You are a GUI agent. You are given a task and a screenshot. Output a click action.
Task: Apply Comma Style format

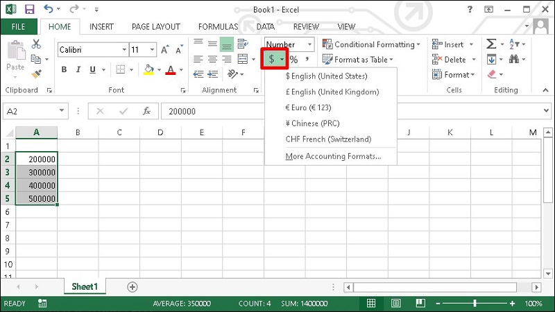tap(307, 59)
